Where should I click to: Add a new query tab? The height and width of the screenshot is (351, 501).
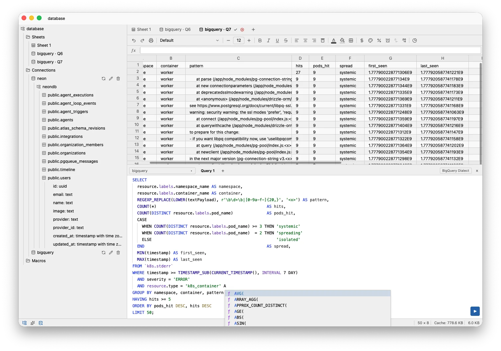tap(223, 171)
